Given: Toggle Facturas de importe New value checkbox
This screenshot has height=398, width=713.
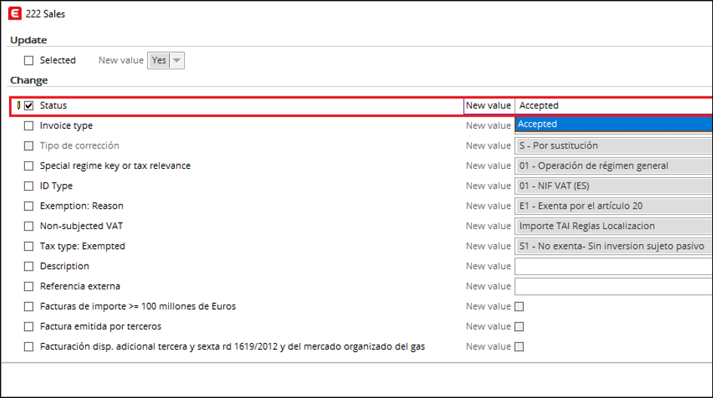Looking at the screenshot, I should coord(519,307).
